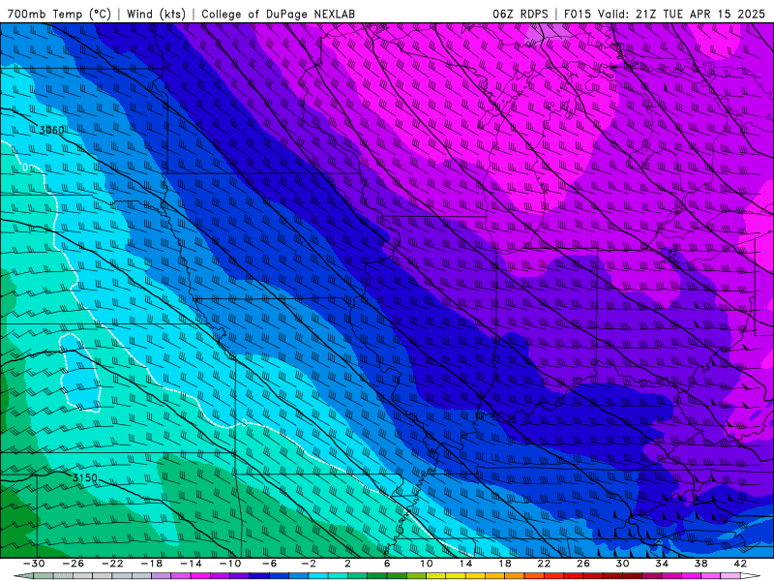Click the -30 color scale label
This screenshot has height=581, width=774.
[34, 564]
